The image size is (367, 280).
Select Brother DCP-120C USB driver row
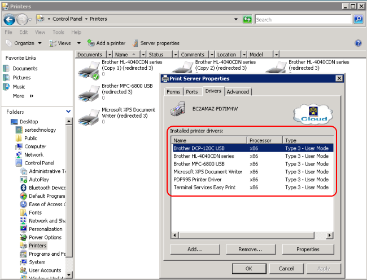(252, 148)
